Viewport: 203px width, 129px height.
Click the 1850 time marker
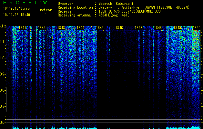(x=197, y=28)
